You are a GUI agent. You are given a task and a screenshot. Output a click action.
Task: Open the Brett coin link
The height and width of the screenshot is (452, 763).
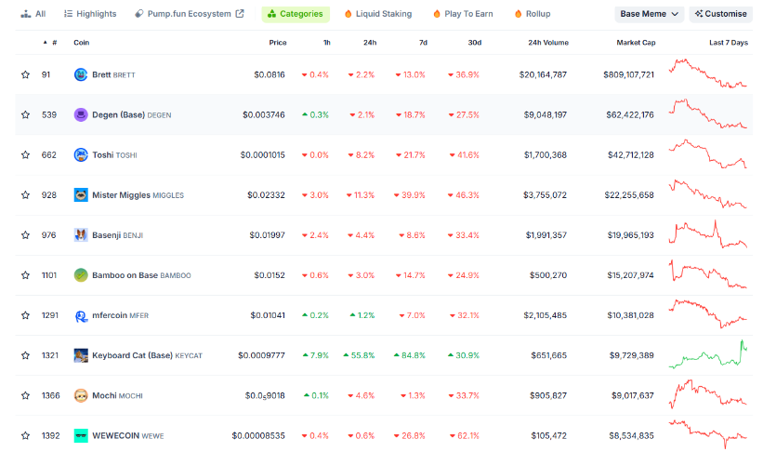pos(113,74)
